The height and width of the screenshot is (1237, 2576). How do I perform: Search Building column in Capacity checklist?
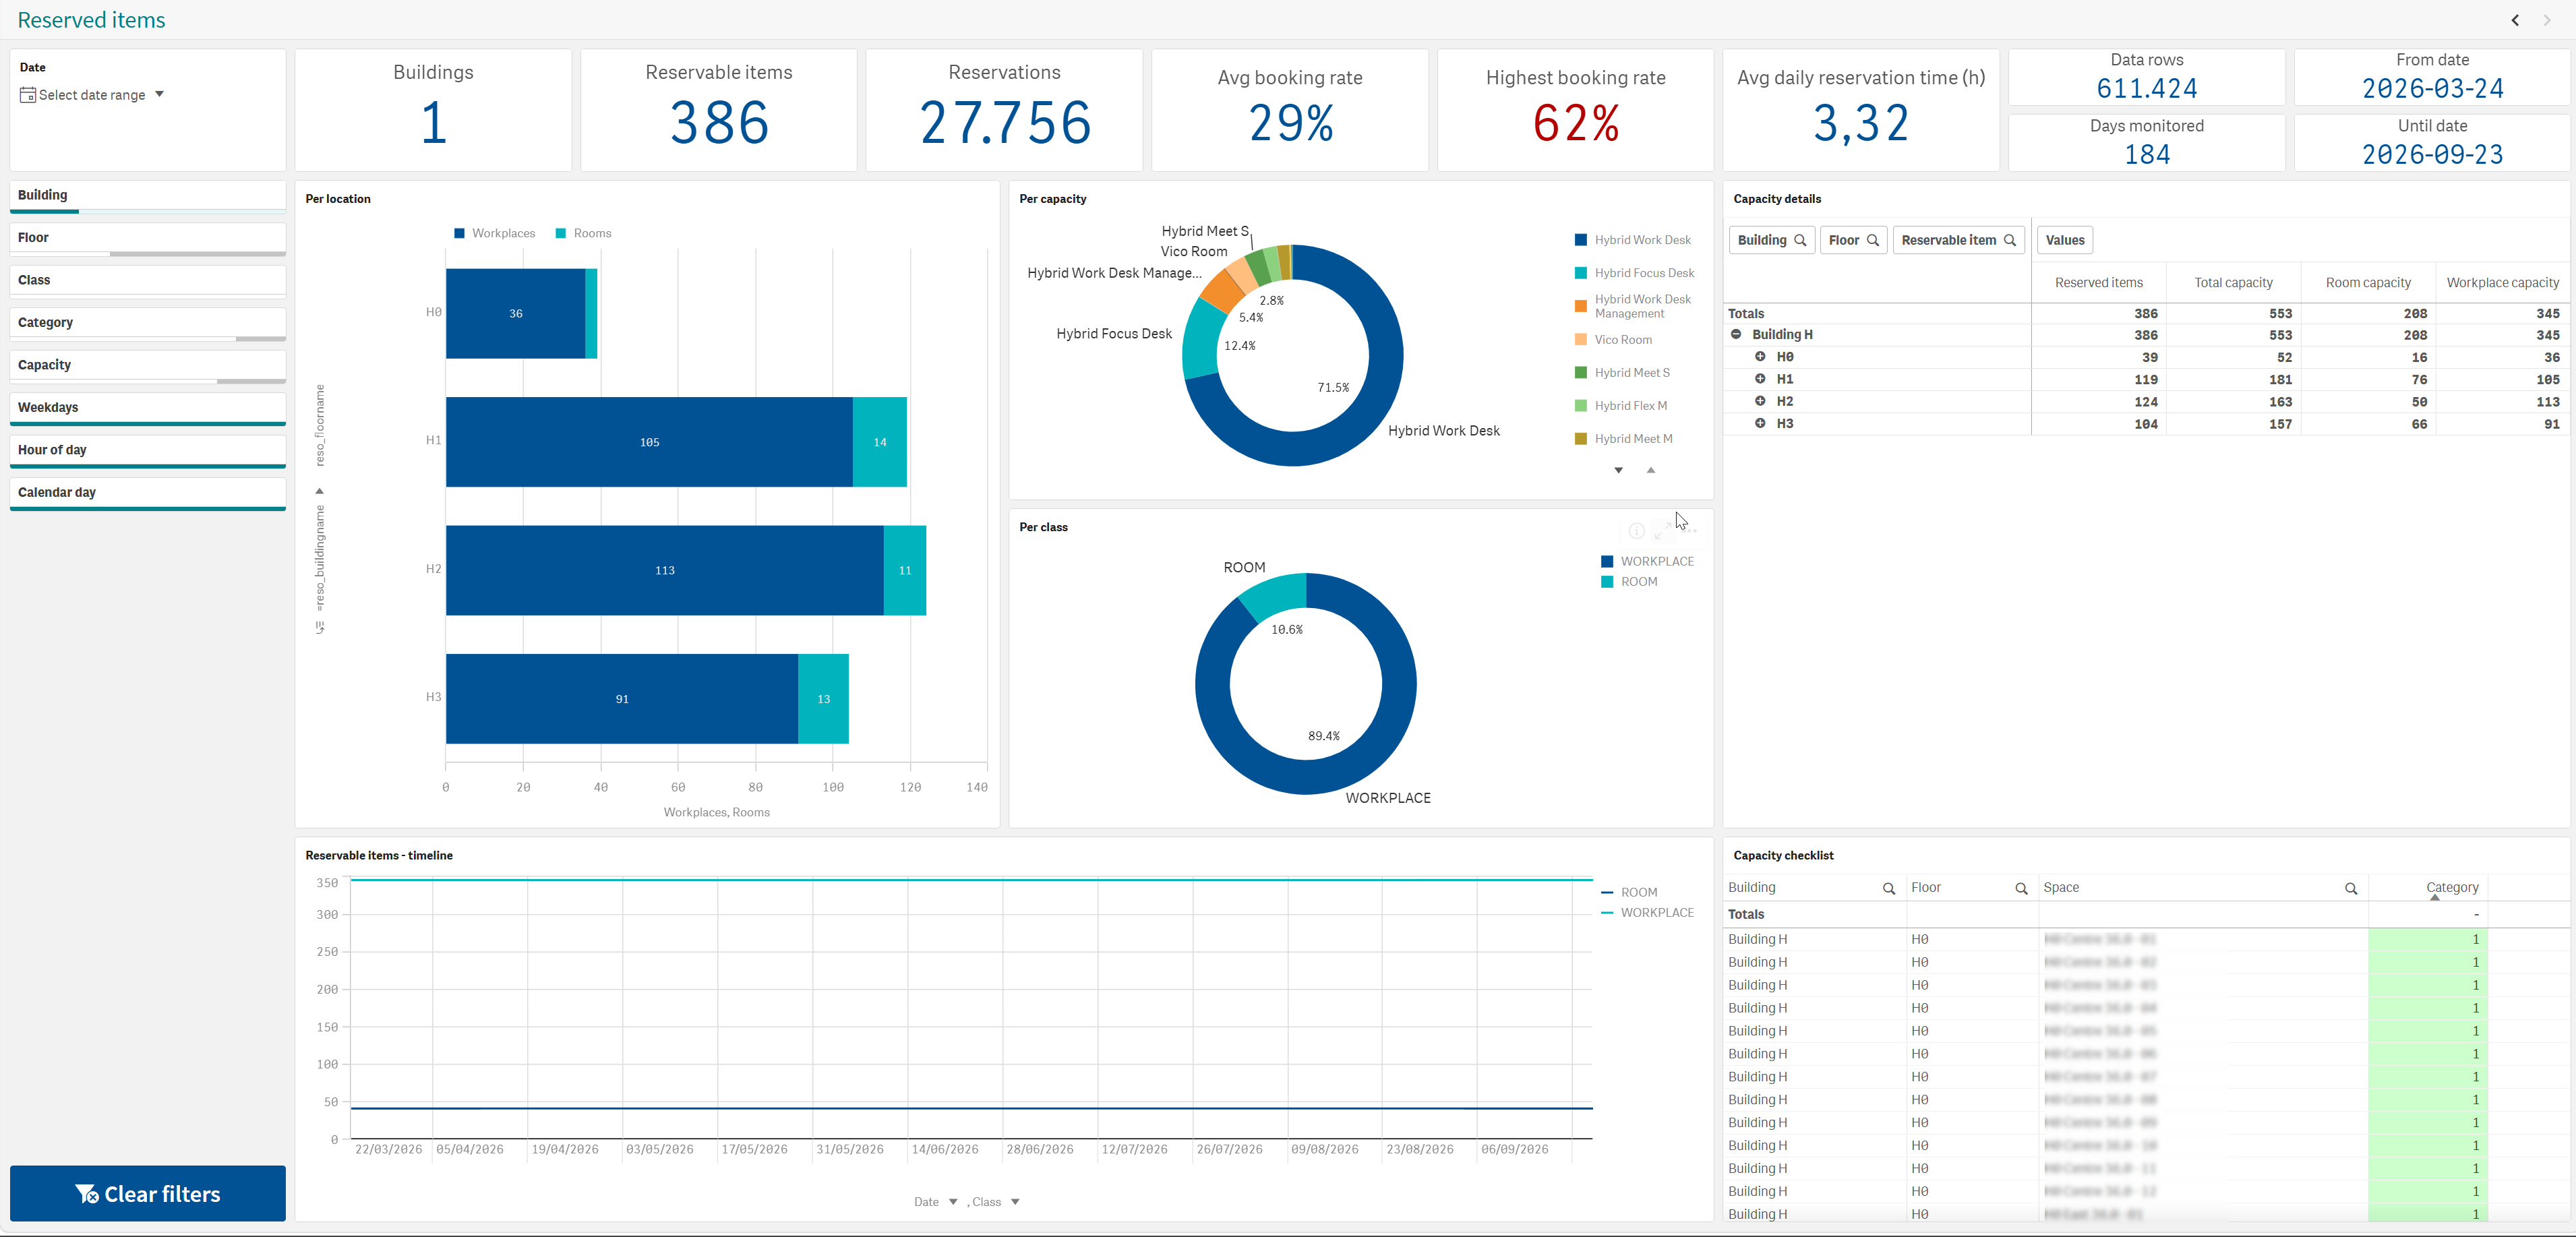[1889, 888]
